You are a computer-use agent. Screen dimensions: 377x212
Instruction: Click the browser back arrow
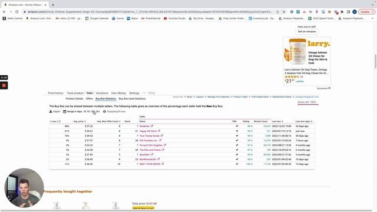pos(4,12)
